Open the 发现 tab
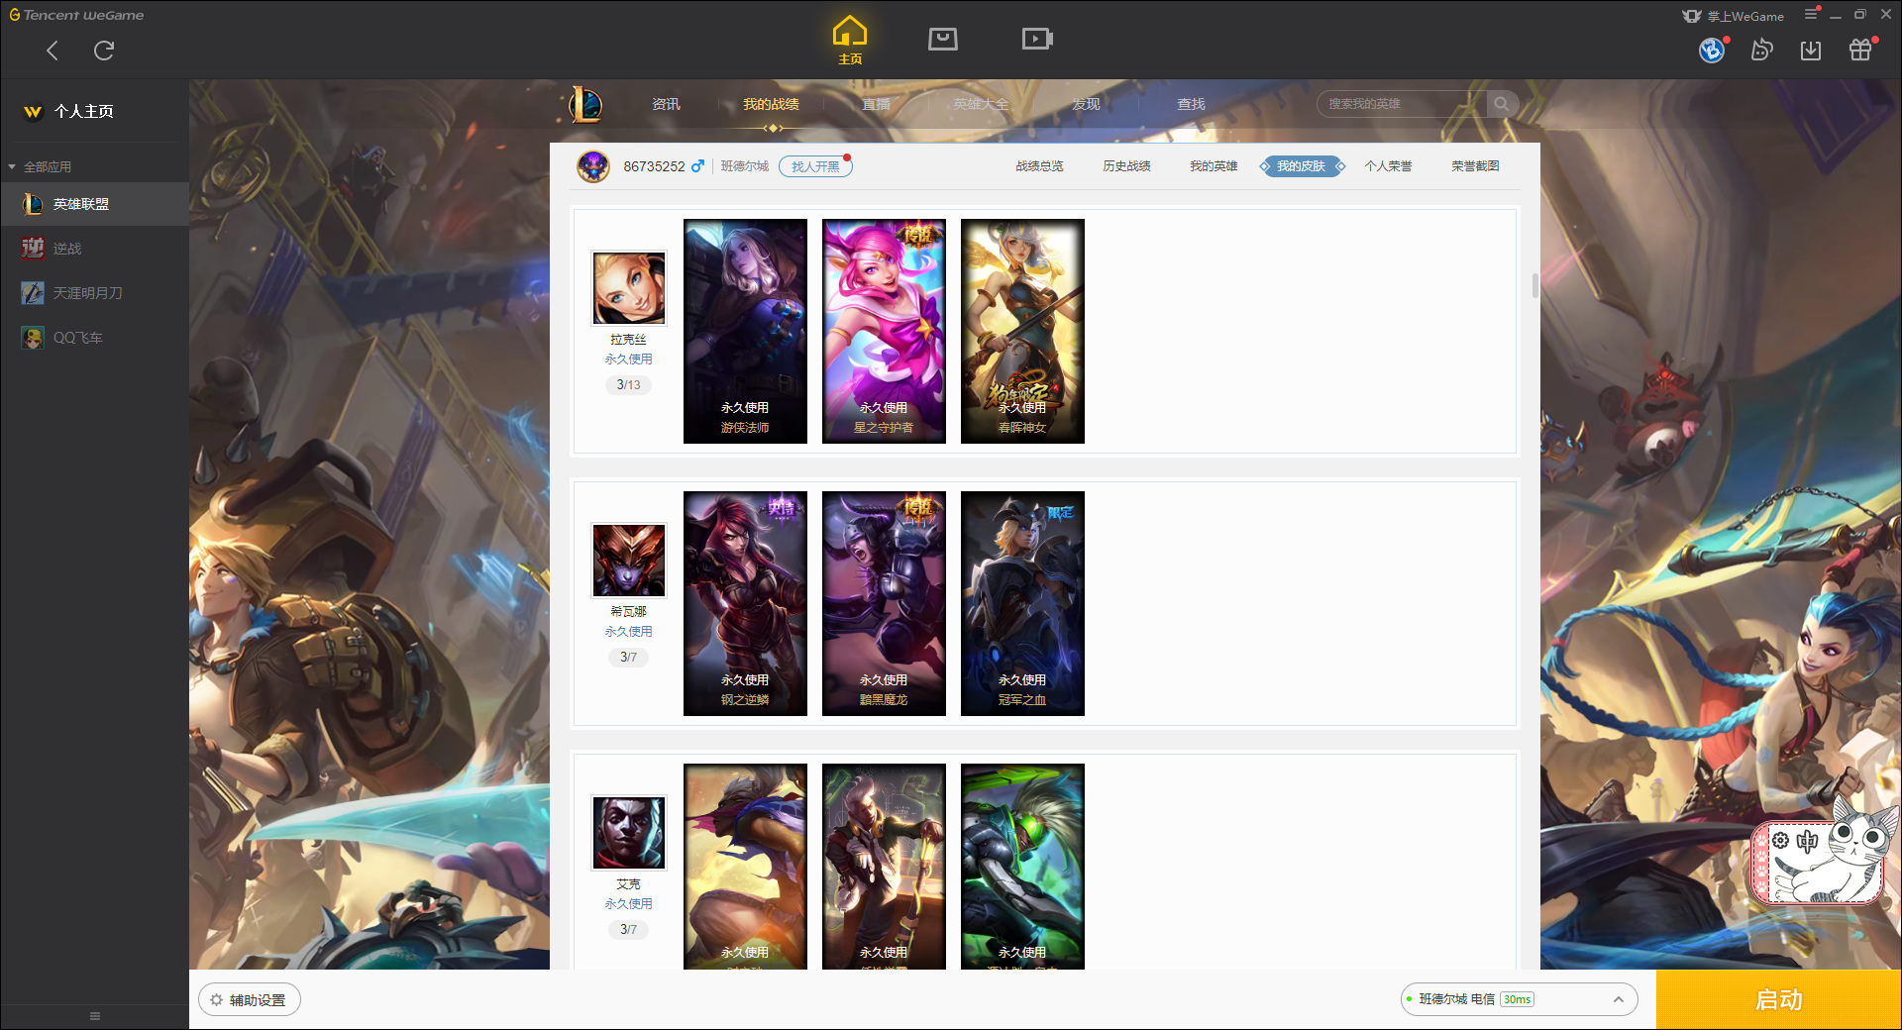The height and width of the screenshot is (1030, 1902). (1086, 104)
